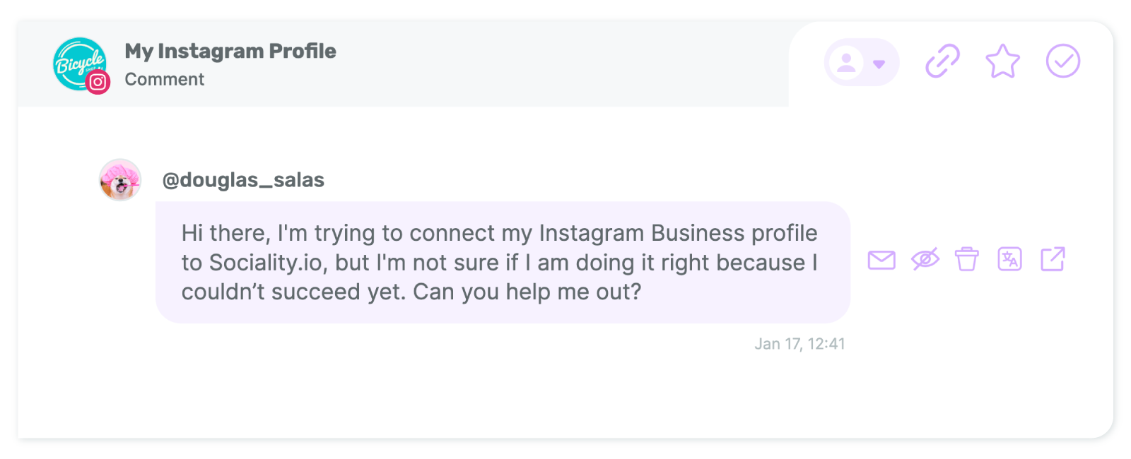The width and height of the screenshot is (1131, 459).
Task: Open the Bicycle profile avatar
Action: (79, 64)
